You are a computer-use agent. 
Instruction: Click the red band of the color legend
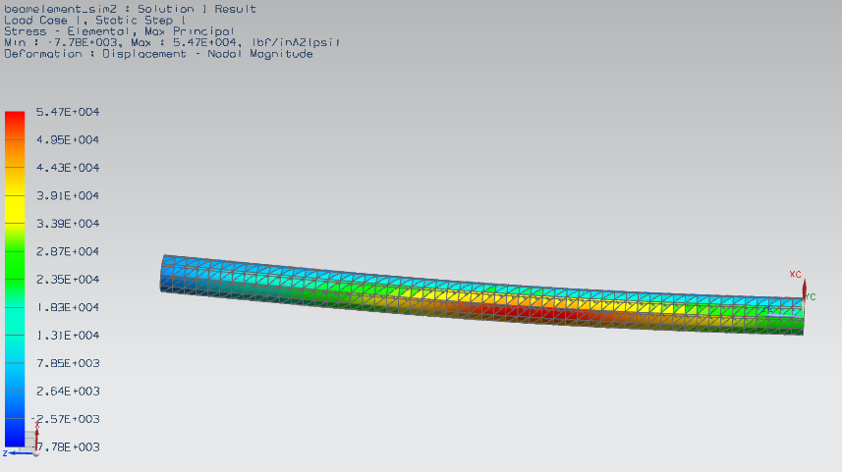coord(14,123)
